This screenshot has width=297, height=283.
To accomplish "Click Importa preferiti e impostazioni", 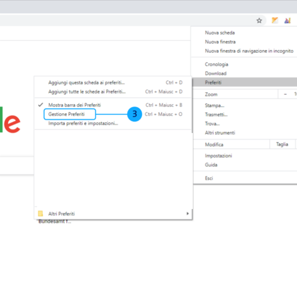I will [x=83, y=123].
